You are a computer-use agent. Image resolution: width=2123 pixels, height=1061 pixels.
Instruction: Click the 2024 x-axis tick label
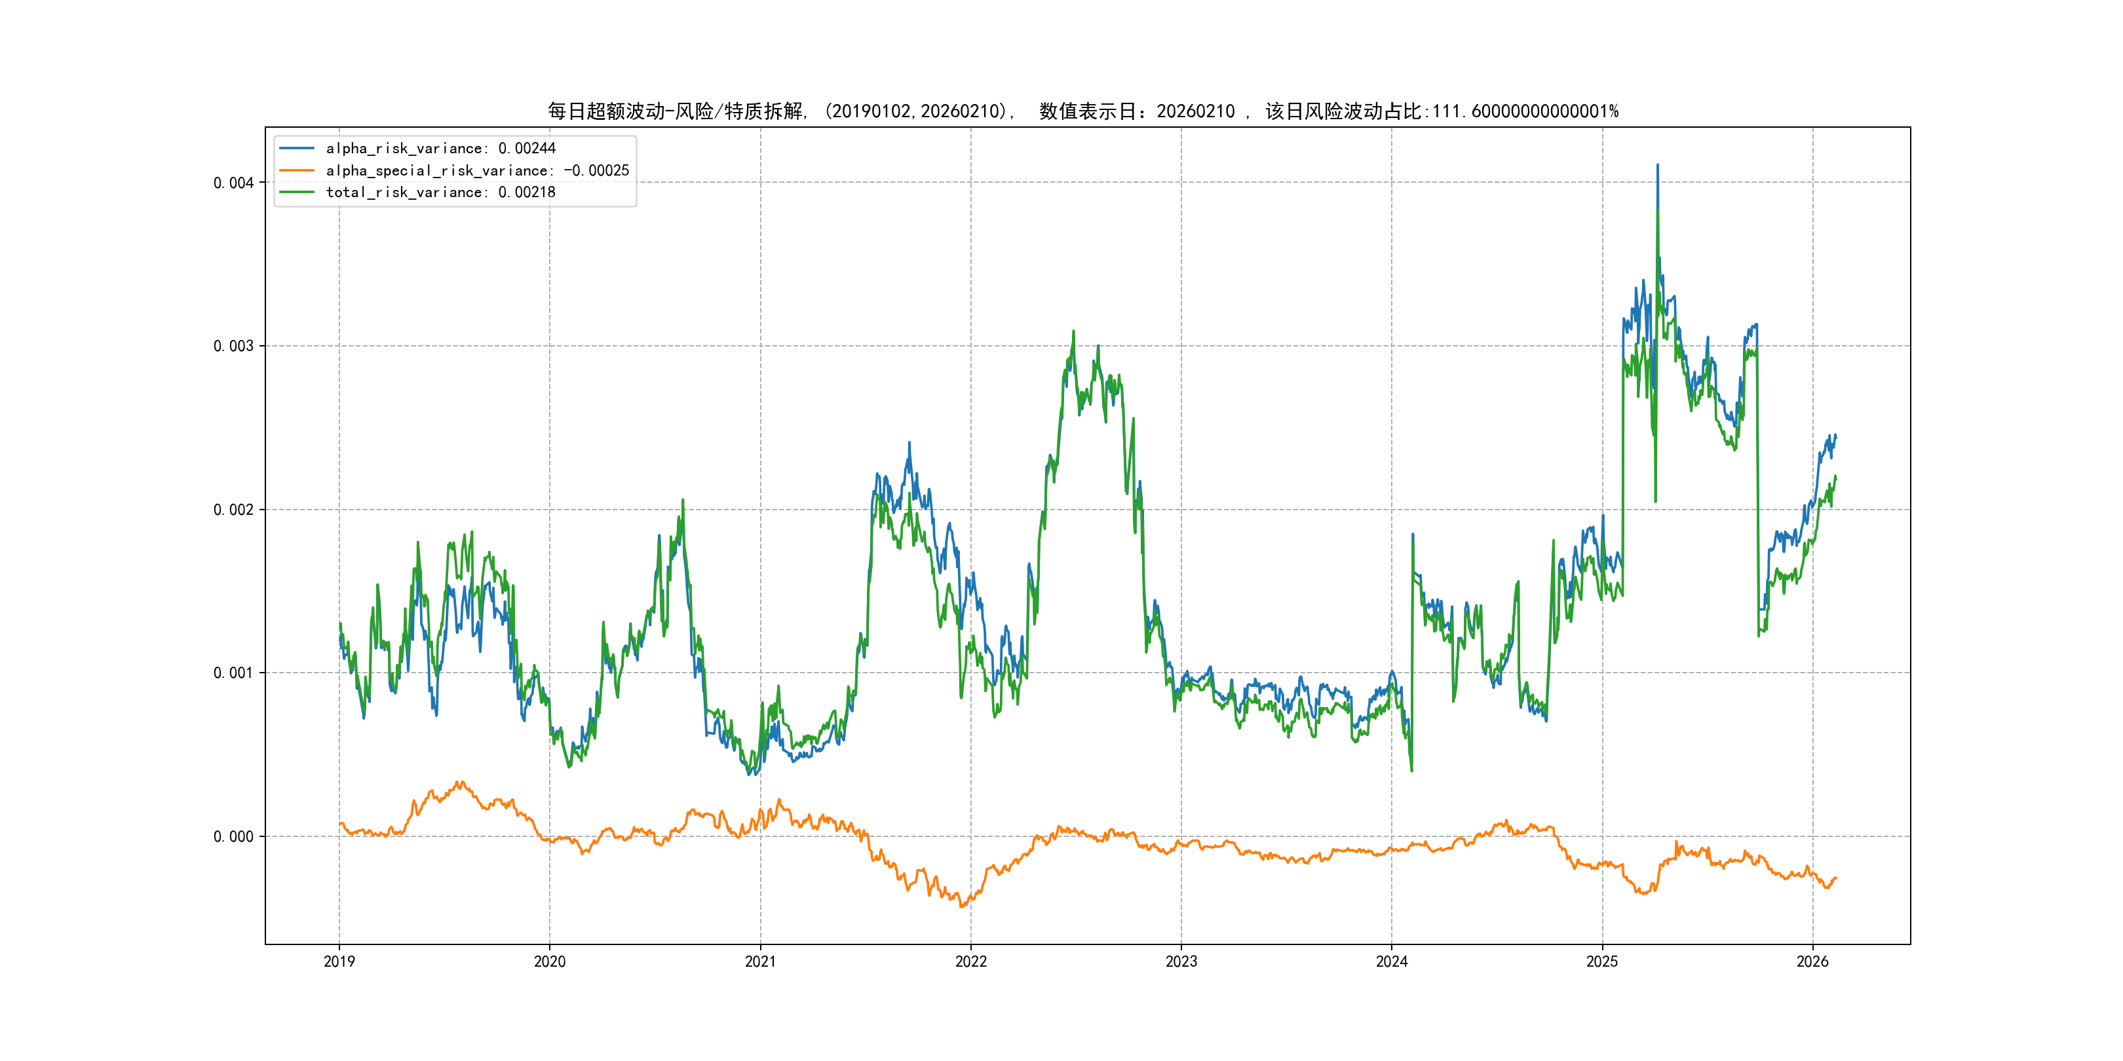tap(1392, 961)
